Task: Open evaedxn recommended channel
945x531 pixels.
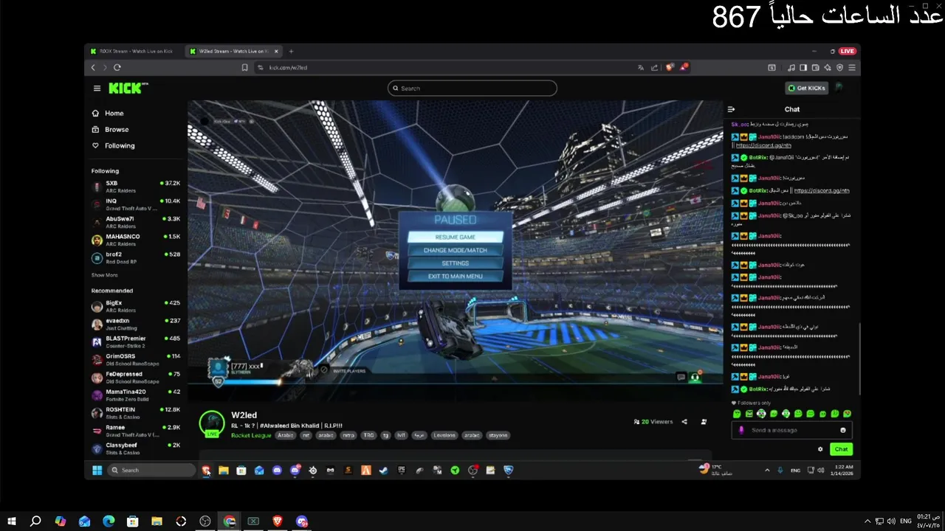Action: [136, 324]
